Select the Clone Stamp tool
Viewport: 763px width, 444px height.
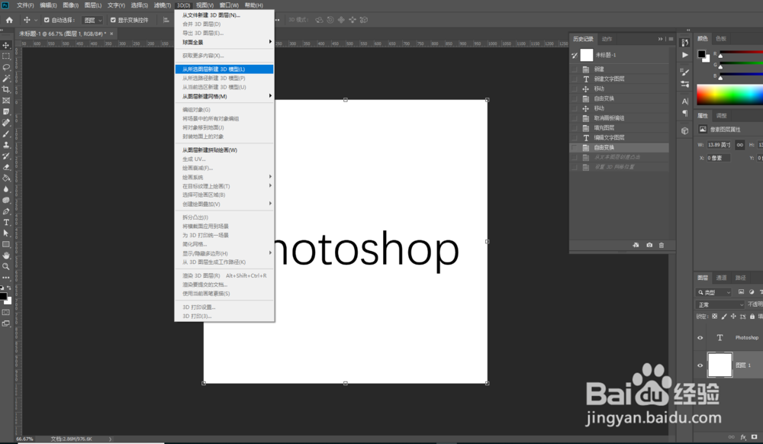6,145
